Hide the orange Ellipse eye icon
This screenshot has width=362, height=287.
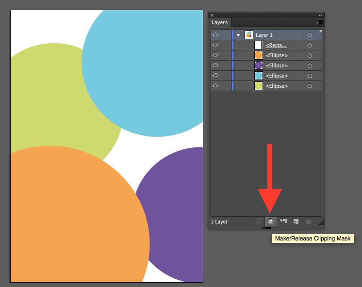pos(215,55)
